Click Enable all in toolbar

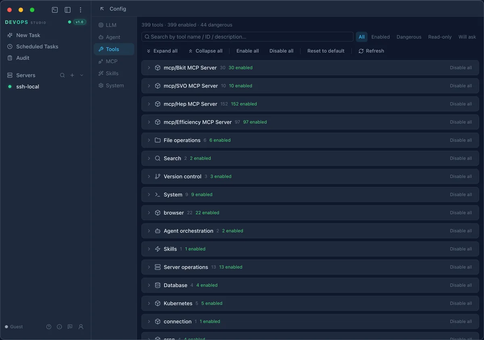coord(248,51)
